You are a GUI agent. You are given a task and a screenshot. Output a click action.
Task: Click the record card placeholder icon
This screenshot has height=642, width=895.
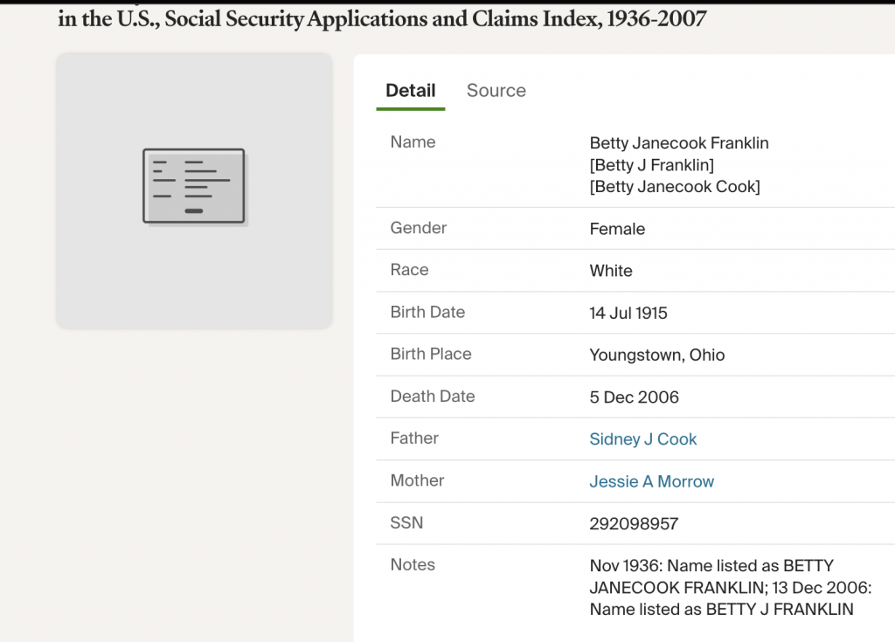194,186
